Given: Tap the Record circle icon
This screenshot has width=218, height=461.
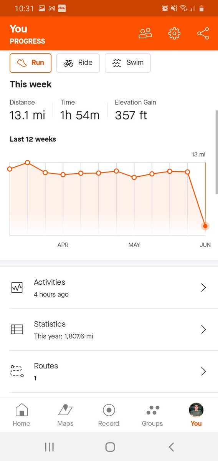Looking at the screenshot, I should (x=109, y=410).
